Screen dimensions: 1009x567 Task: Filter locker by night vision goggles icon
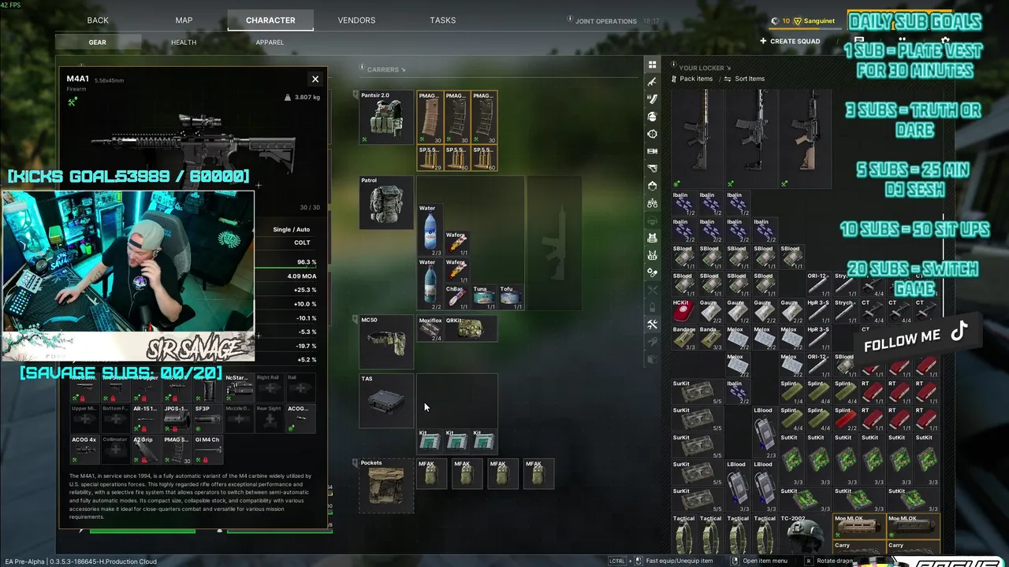point(652,203)
